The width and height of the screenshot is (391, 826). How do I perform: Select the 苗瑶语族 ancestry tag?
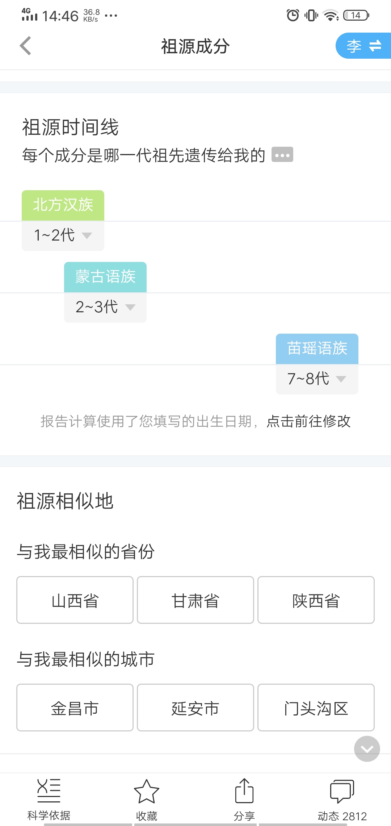317,349
